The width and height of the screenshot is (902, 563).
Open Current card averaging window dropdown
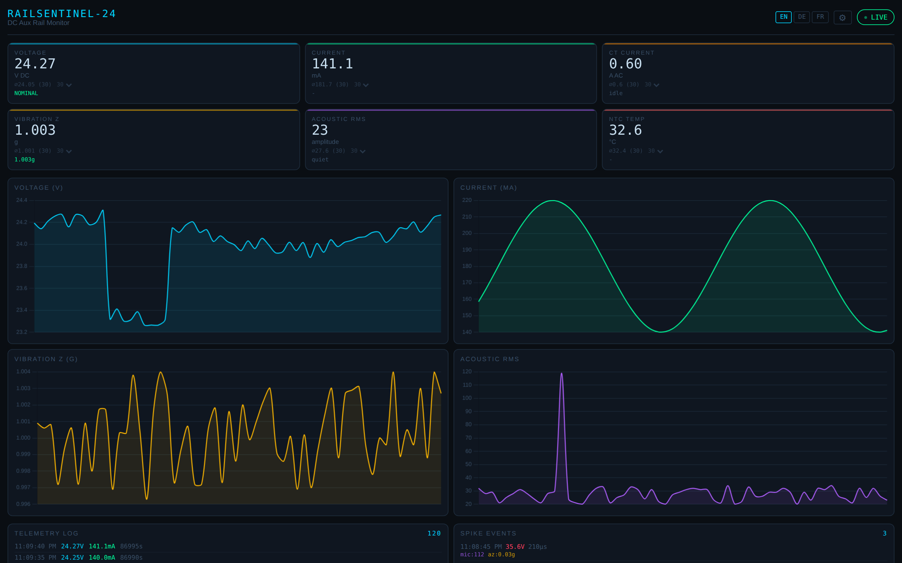(x=362, y=85)
